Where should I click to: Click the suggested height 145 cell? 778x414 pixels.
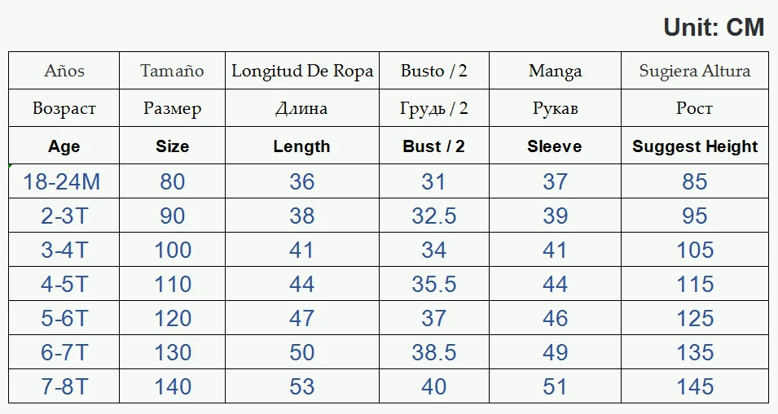695,386
